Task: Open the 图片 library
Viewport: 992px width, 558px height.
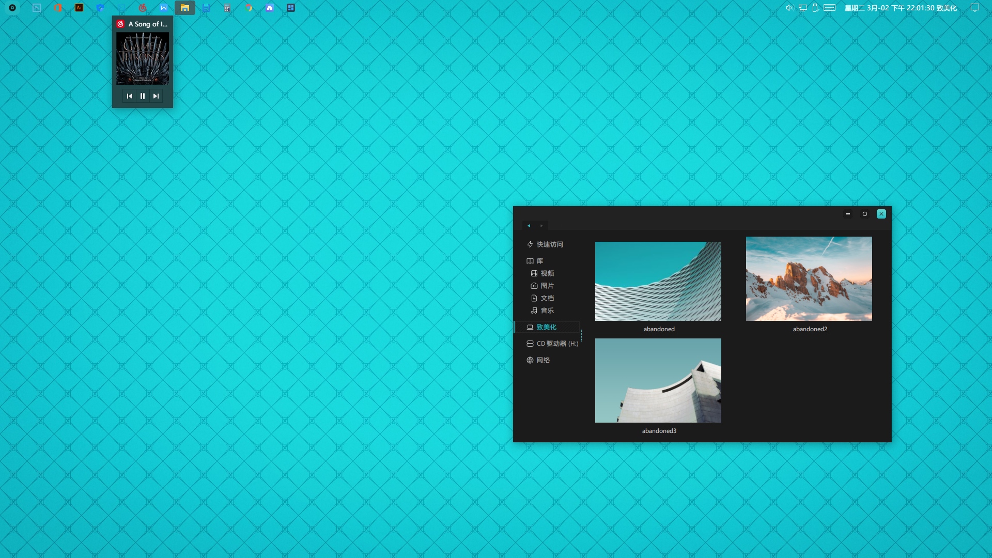Action: click(542, 286)
